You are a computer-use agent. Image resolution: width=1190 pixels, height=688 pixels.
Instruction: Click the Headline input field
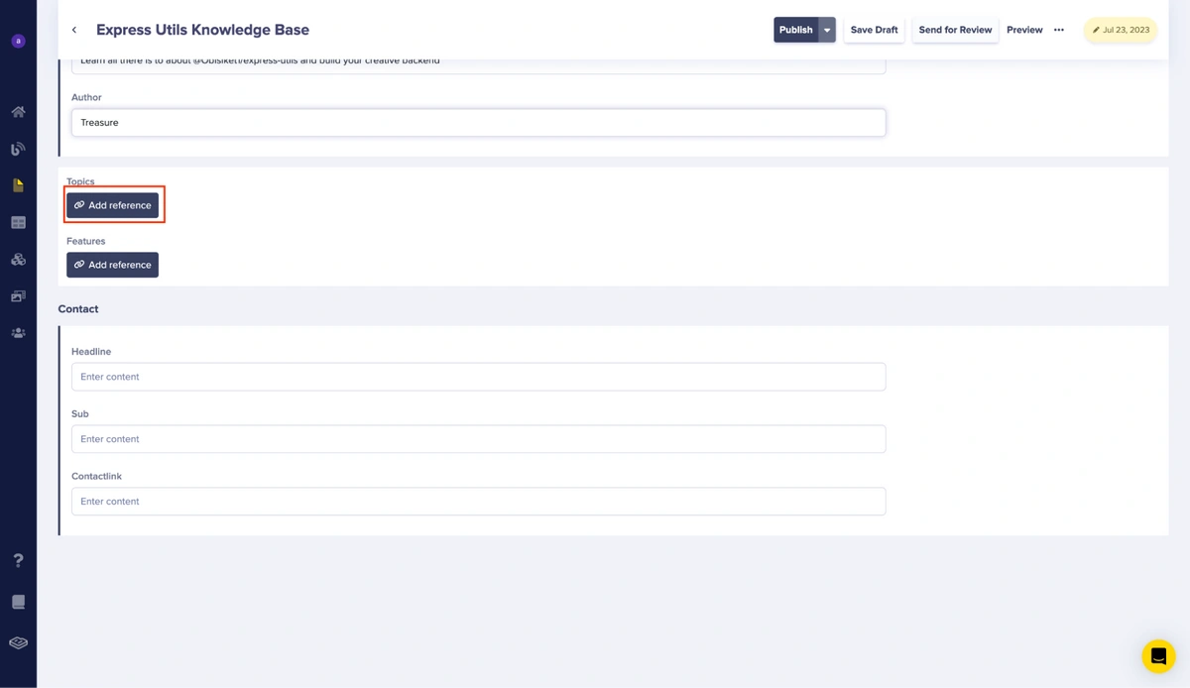(x=478, y=377)
